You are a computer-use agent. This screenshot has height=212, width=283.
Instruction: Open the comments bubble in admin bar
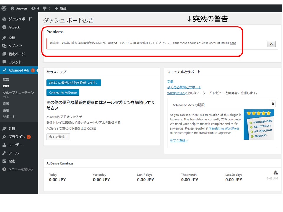45,9
